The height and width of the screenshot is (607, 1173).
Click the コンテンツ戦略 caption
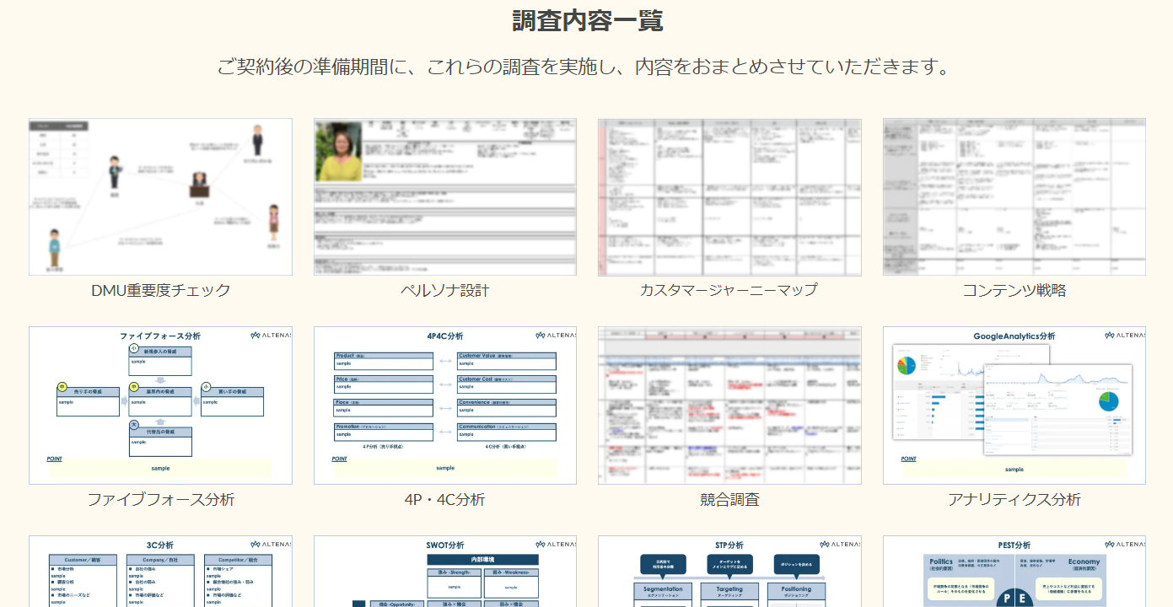click(x=1014, y=290)
